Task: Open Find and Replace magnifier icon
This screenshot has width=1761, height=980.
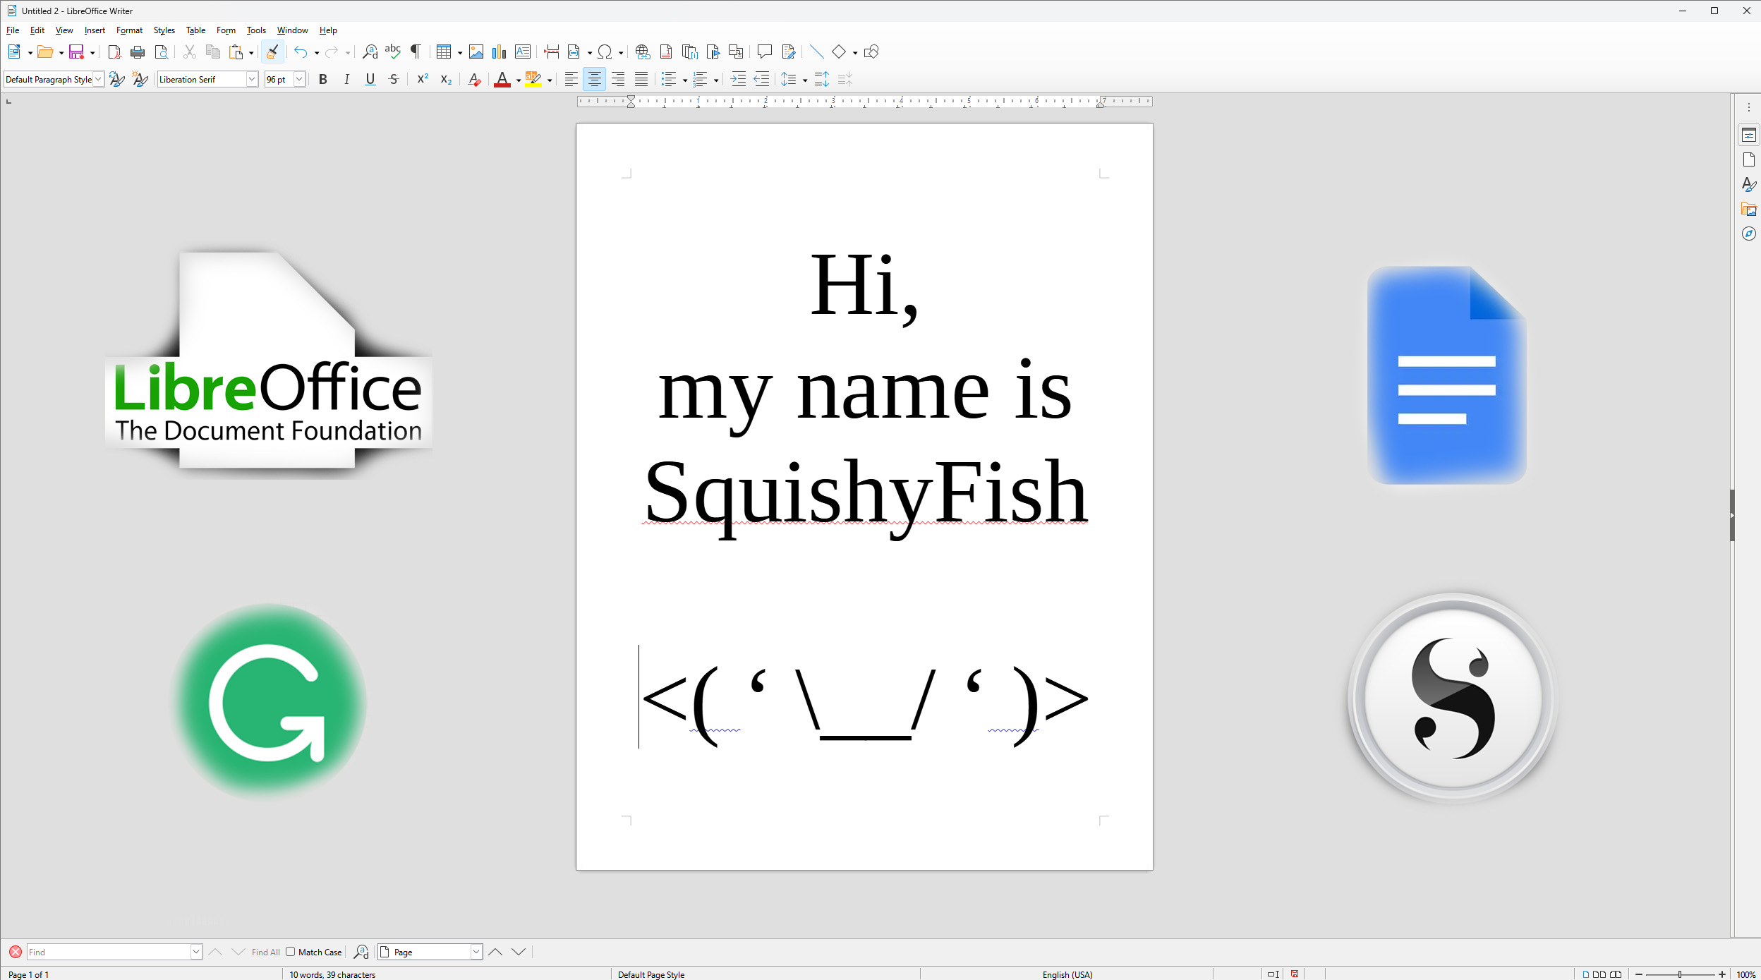Action: pyautogui.click(x=370, y=52)
